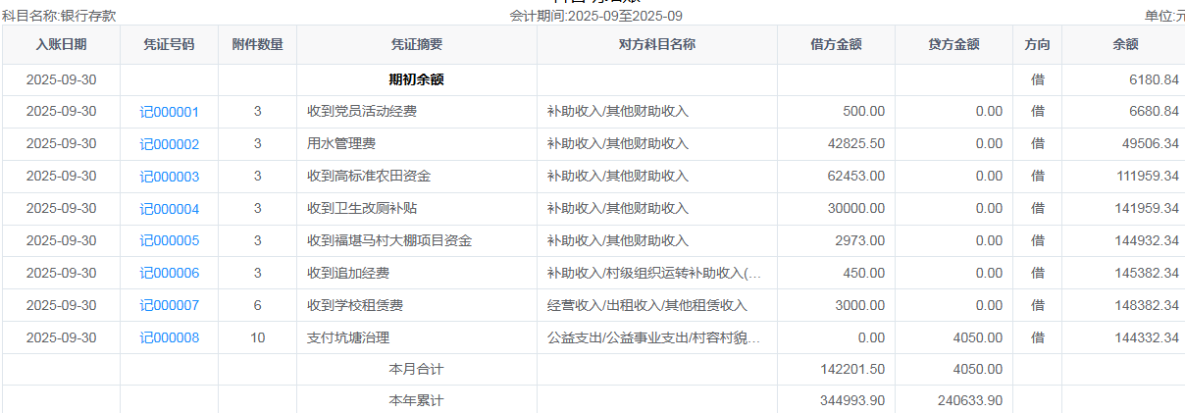Click the 对方科目名称 column header
Viewport: 1185px width, 413px height.
pyautogui.click(x=656, y=45)
